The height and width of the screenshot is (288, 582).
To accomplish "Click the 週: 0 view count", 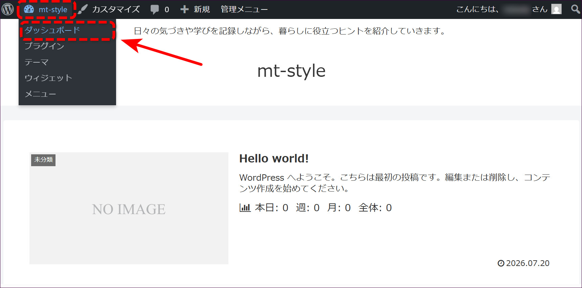I will pyautogui.click(x=308, y=207).
